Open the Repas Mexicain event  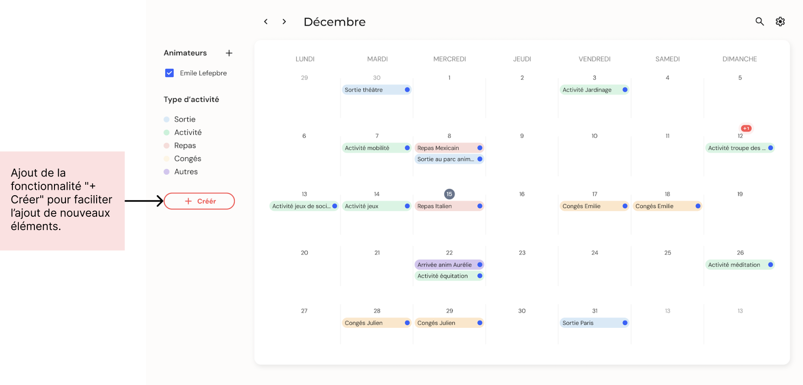[x=438, y=148]
